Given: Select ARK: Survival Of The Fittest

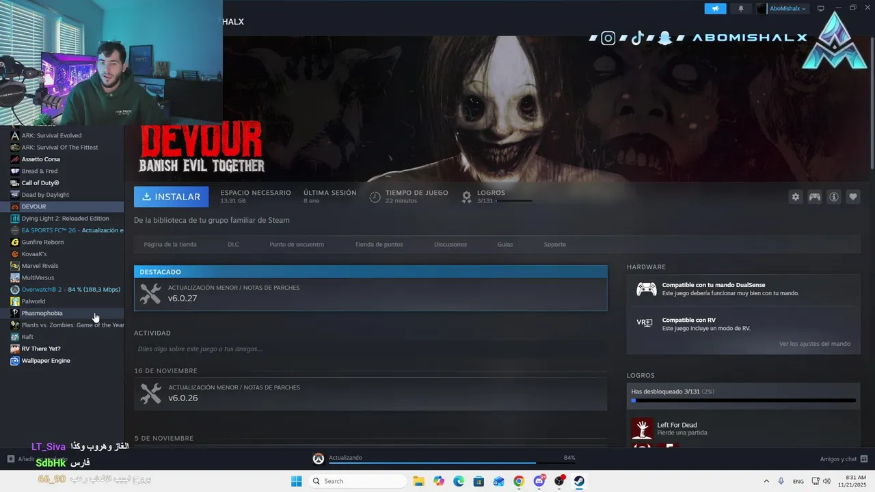Looking at the screenshot, I should (x=59, y=147).
